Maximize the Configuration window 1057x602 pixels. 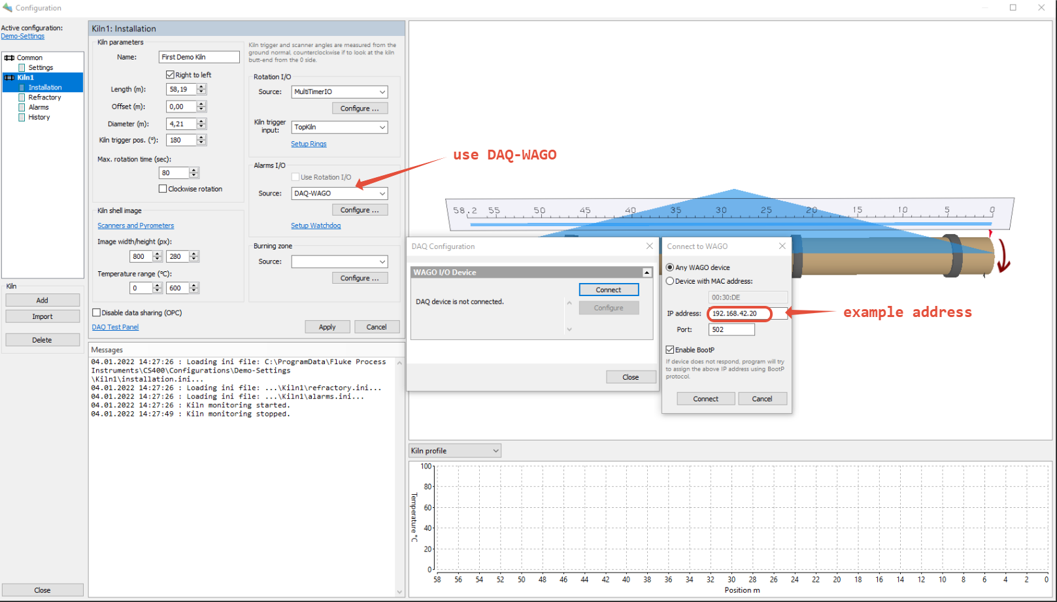(1013, 8)
